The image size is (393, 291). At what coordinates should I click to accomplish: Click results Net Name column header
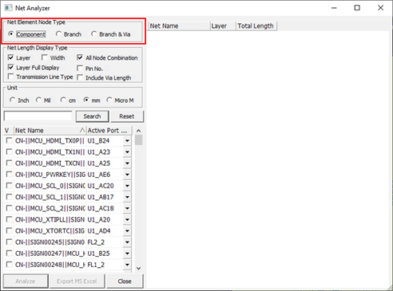point(179,26)
